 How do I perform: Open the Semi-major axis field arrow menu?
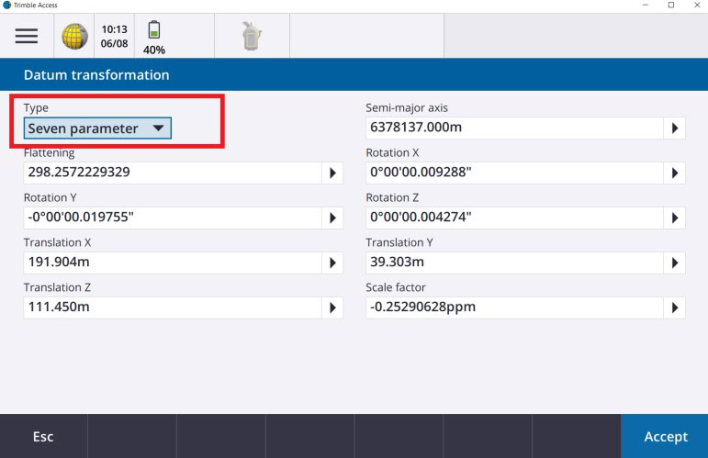pos(675,128)
